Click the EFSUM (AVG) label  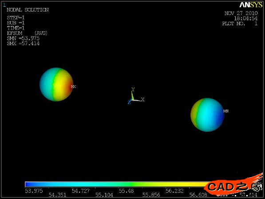click(x=27, y=33)
